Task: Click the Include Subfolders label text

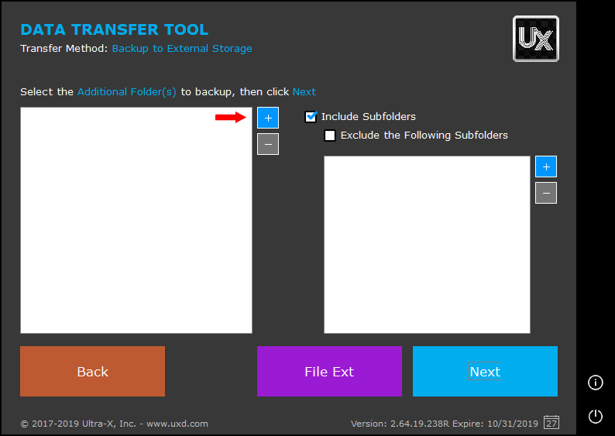Action: 368,117
